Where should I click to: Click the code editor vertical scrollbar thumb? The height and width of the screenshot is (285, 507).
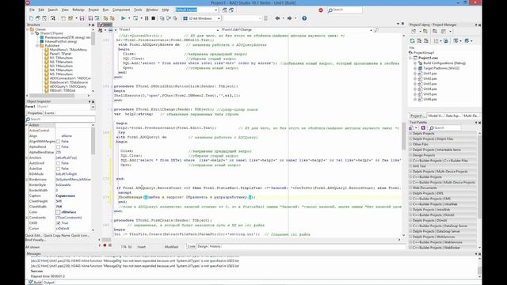tap(403, 136)
